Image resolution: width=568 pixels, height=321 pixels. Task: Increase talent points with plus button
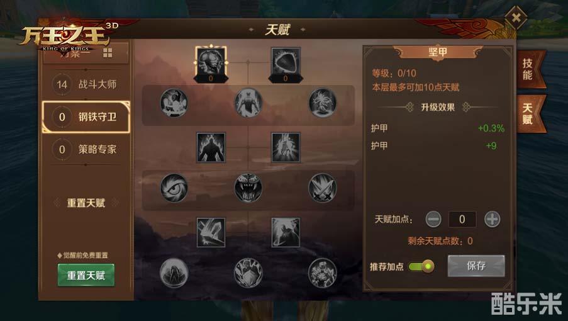click(x=492, y=219)
